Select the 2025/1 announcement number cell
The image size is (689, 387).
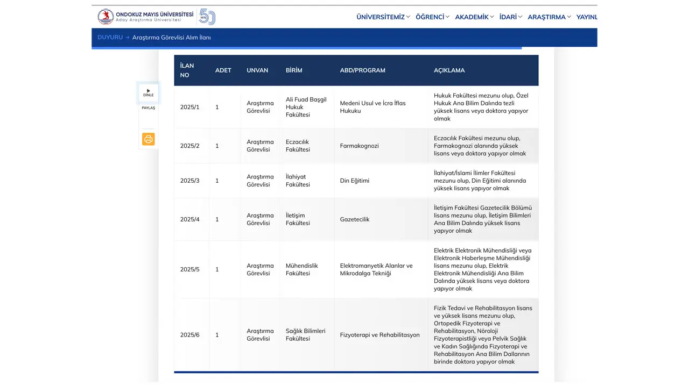click(x=189, y=107)
